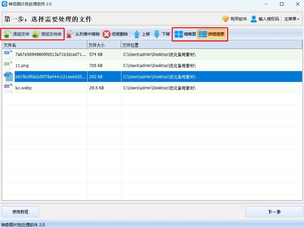This screenshot has width=304, height=228.
Task: Sort by 文件位置 column header
Action: pos(212,45)
